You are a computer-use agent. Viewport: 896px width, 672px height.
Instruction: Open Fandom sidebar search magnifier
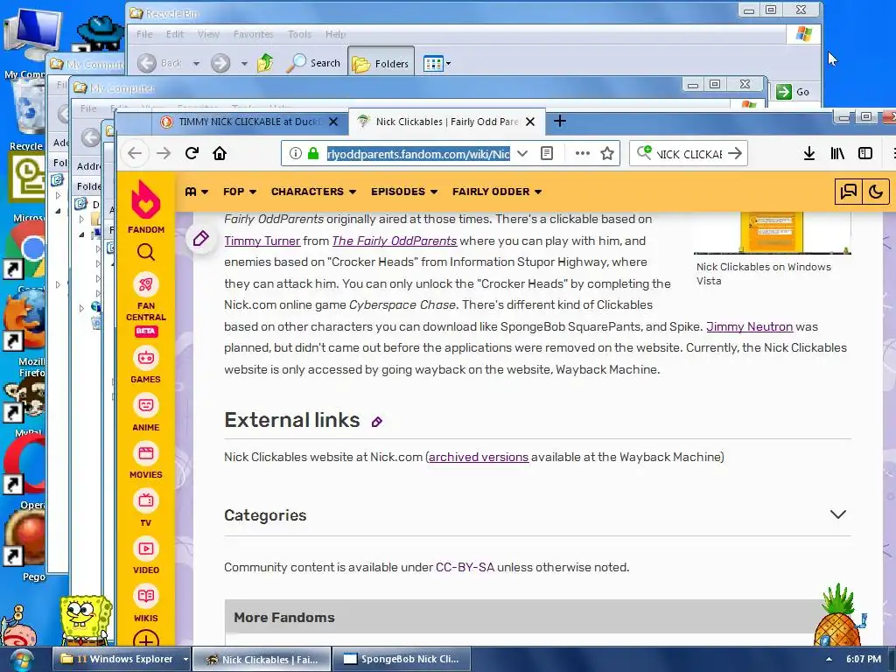click(x=146, y=252)
